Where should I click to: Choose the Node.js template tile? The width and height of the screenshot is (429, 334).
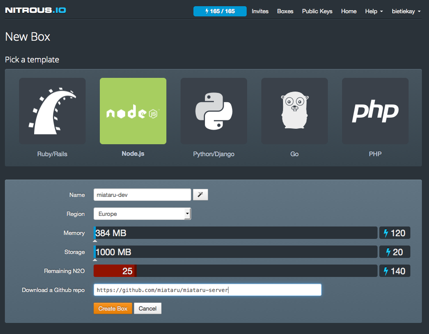[133, 111]
